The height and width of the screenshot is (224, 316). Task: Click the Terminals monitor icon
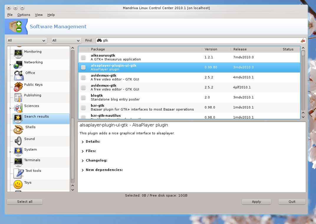tap(18, 162)
